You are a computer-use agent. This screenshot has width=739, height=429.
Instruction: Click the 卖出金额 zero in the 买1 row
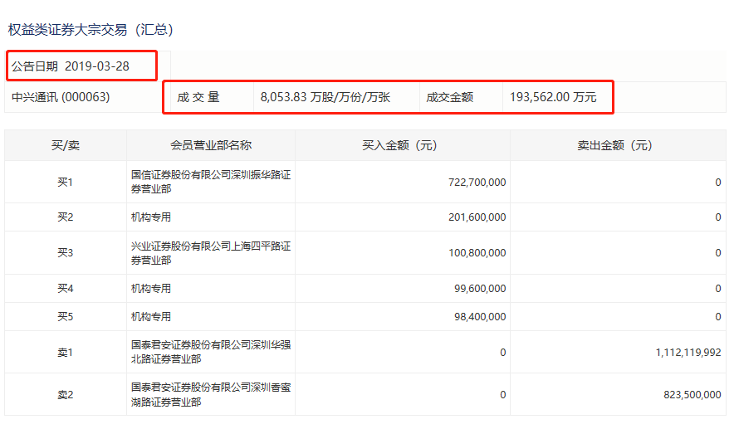click(717, 183)
